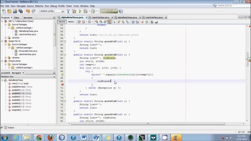The height and width of the screenshot is (141, 251).
Task: Click the Debug Project icon
Action: tap(85, 11)
